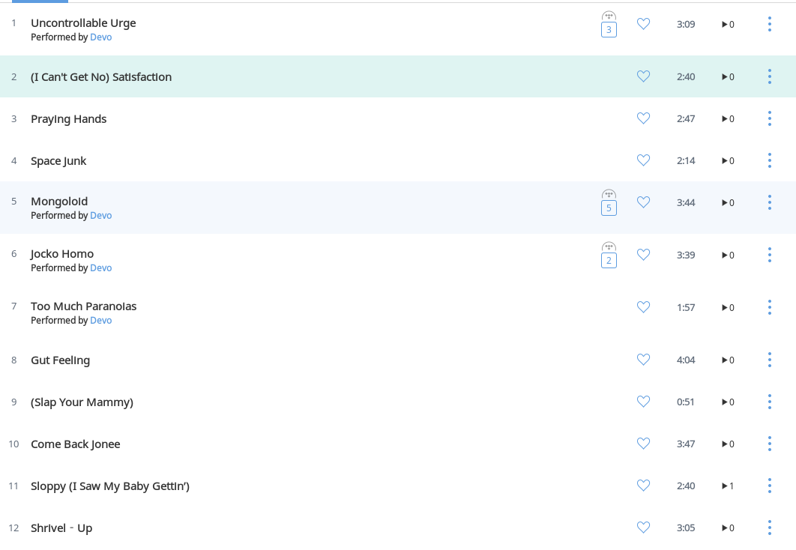This screenshot has width=796, height=550.
Task: Click play count for Uncontrollable Urge
Action: point(728,25)
